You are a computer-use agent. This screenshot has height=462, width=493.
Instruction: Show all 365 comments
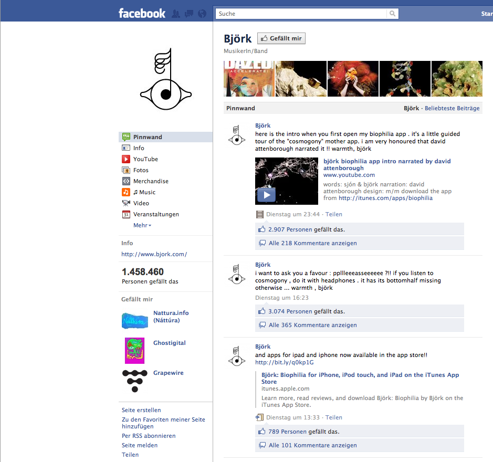pos(312,325)
